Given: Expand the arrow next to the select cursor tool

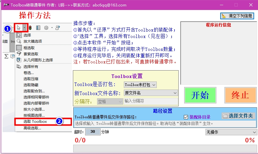Looking at the screenshot, I should point(25,28).
